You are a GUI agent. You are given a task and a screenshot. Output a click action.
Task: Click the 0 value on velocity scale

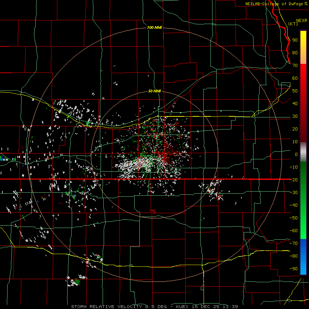pyautogui.click(x=296, y=154)
